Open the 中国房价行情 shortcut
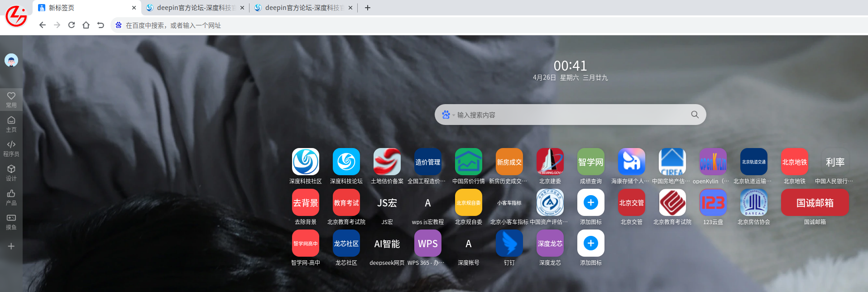The height and width of the screenshot is (292, 868). pyautogui.click(x=469, y=162)
